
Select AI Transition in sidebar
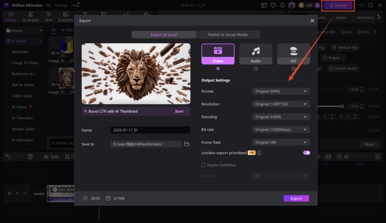click(22, 118)
